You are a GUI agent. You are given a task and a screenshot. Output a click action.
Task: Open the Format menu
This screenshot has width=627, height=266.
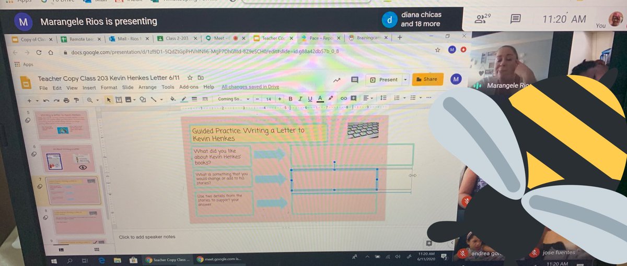(109, 88)
